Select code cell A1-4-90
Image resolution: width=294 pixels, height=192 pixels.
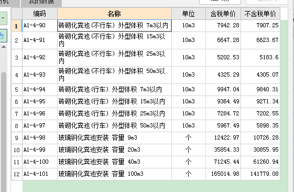[40, 26]
